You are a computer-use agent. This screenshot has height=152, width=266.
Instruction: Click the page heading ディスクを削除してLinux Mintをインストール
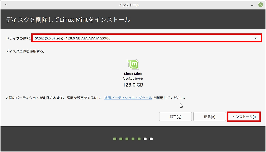(x=68, y=20)
